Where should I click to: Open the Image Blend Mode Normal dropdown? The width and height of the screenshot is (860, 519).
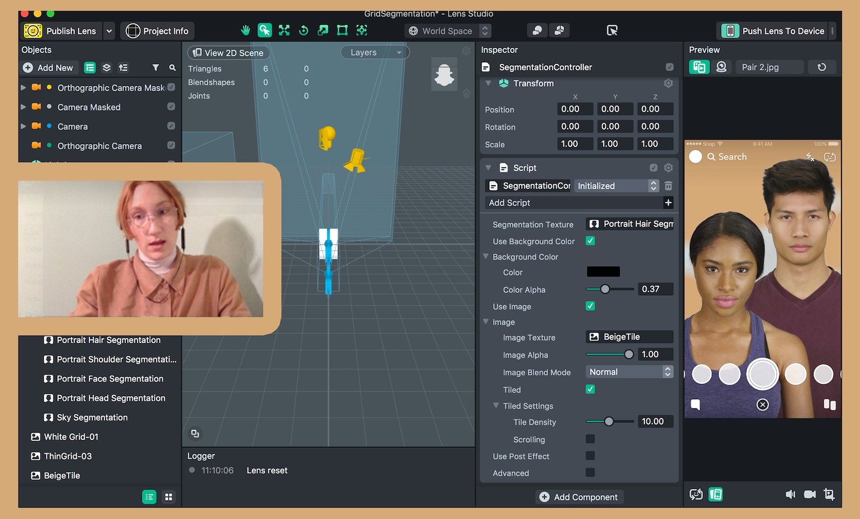click(629, 372)
